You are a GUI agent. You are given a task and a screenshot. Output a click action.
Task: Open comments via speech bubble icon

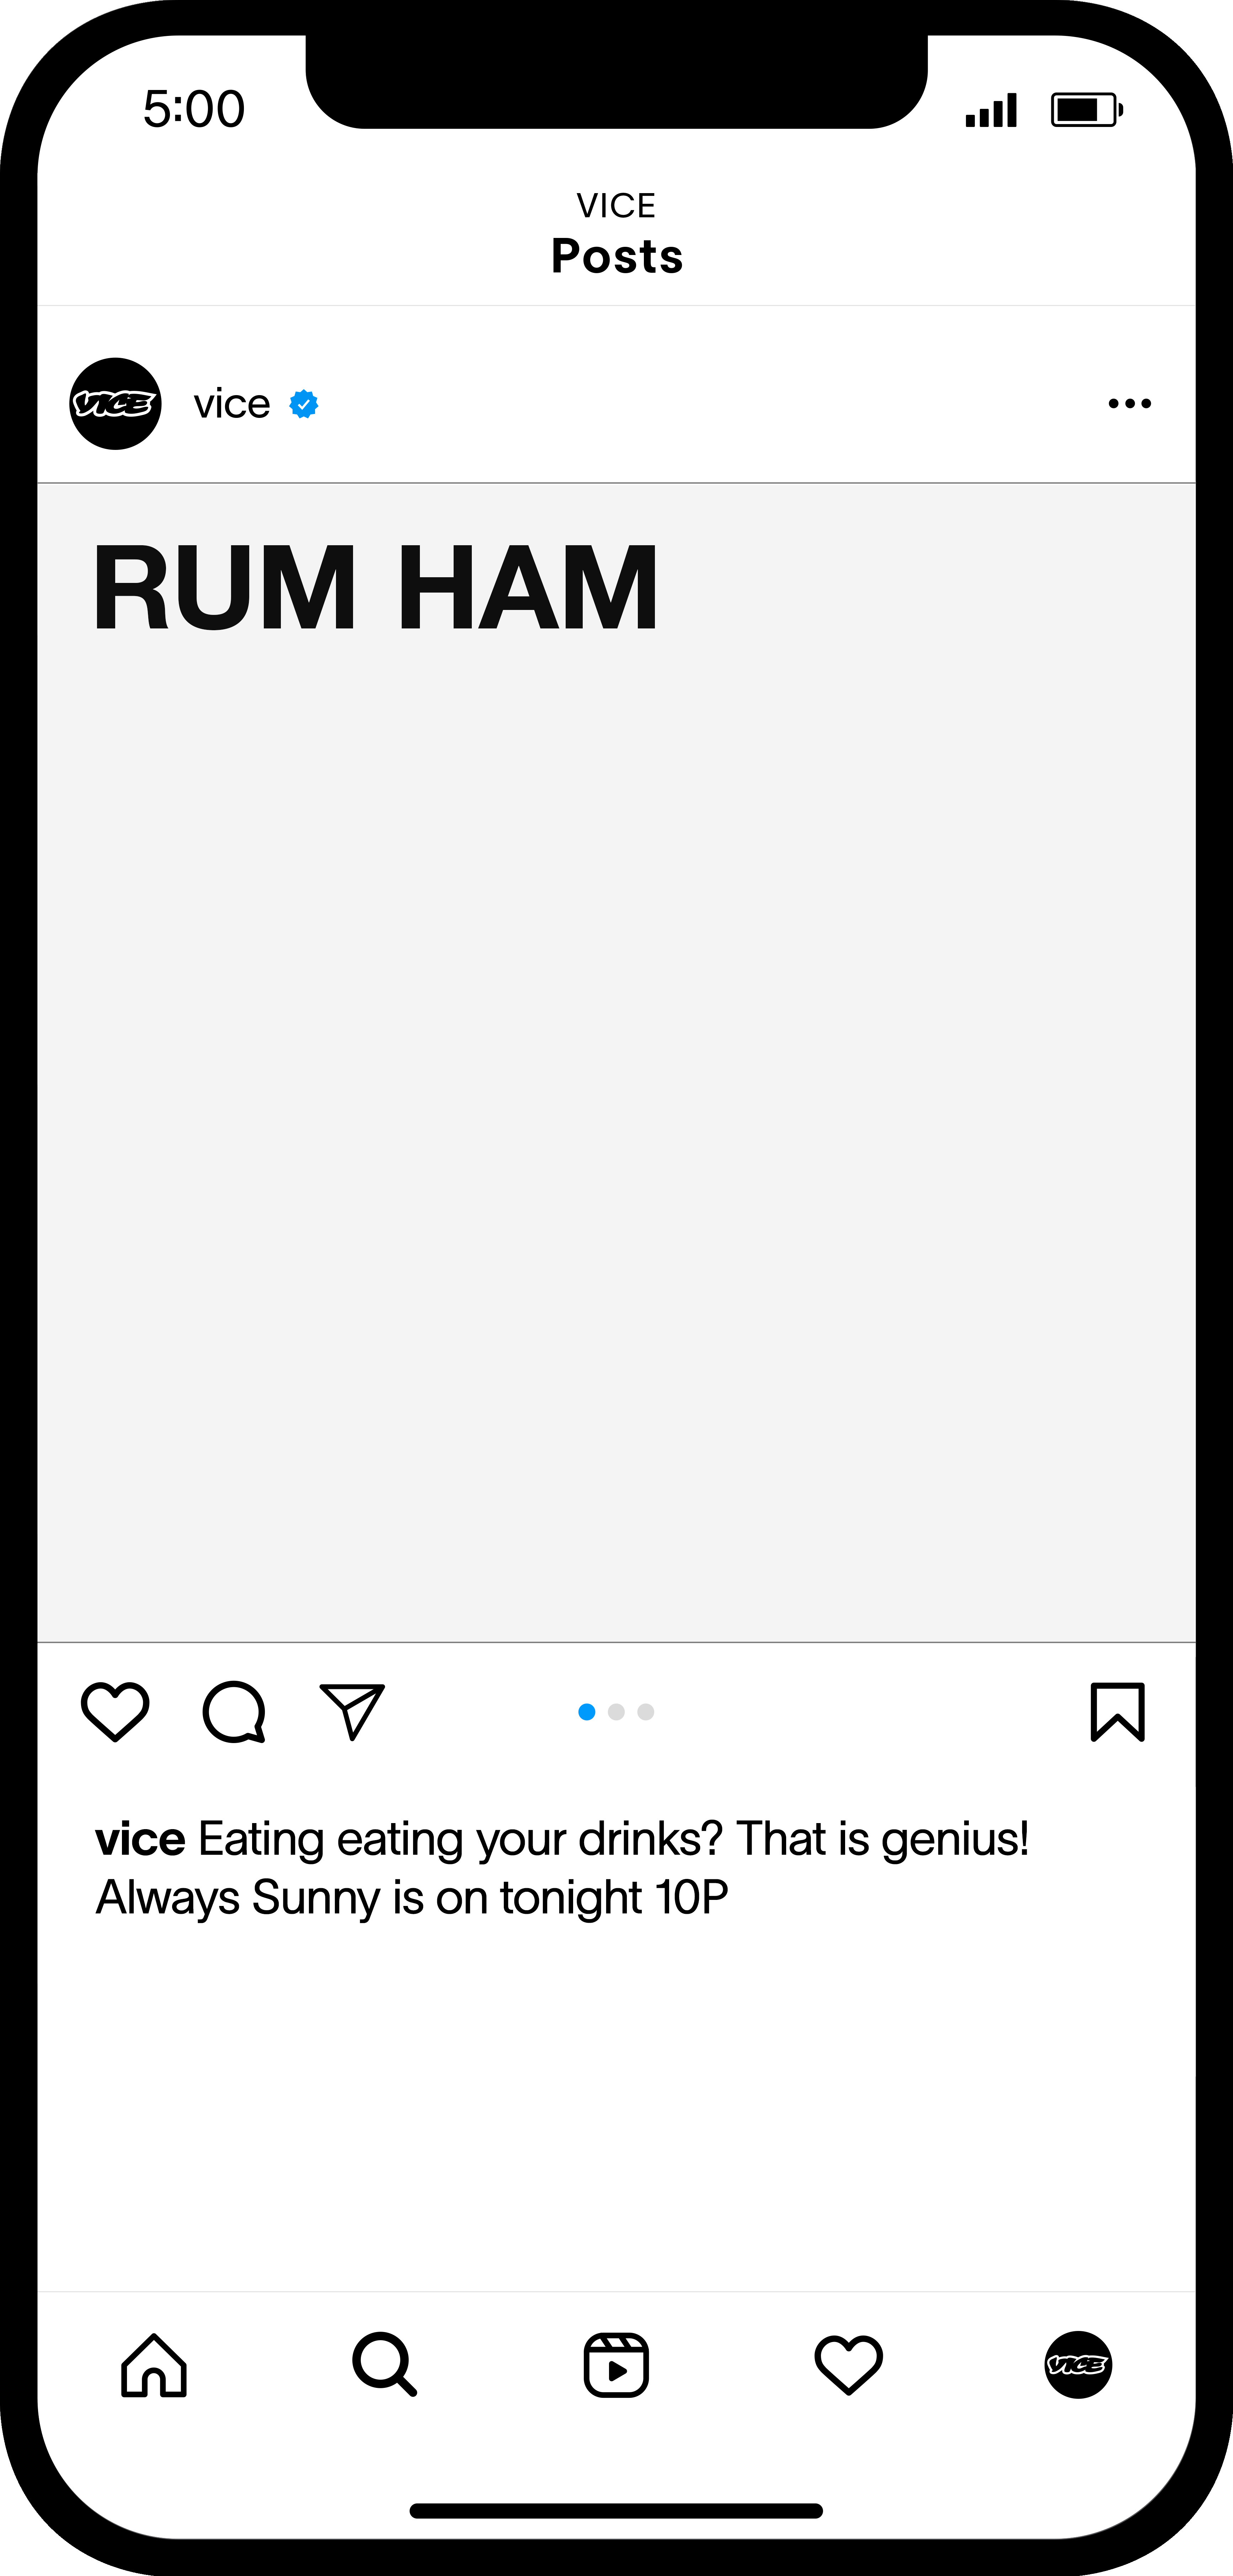[x=234, y=1712]
